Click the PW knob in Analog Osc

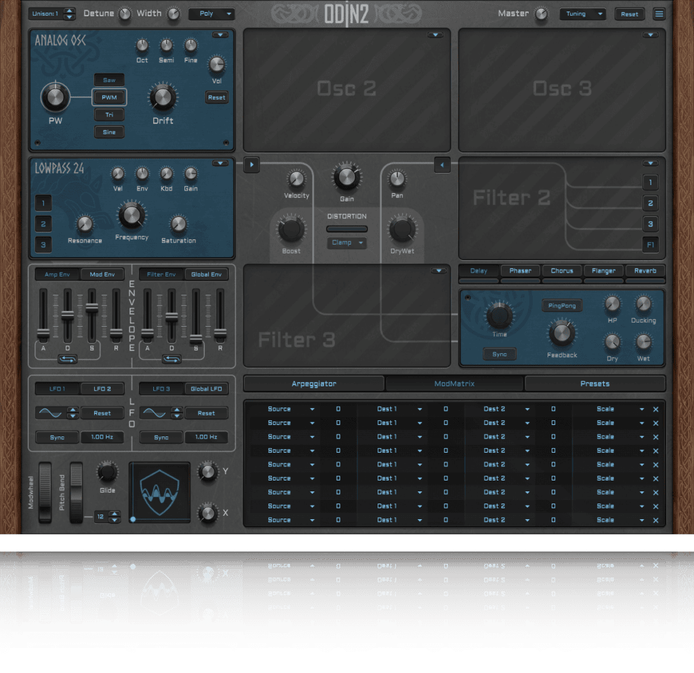56,97
